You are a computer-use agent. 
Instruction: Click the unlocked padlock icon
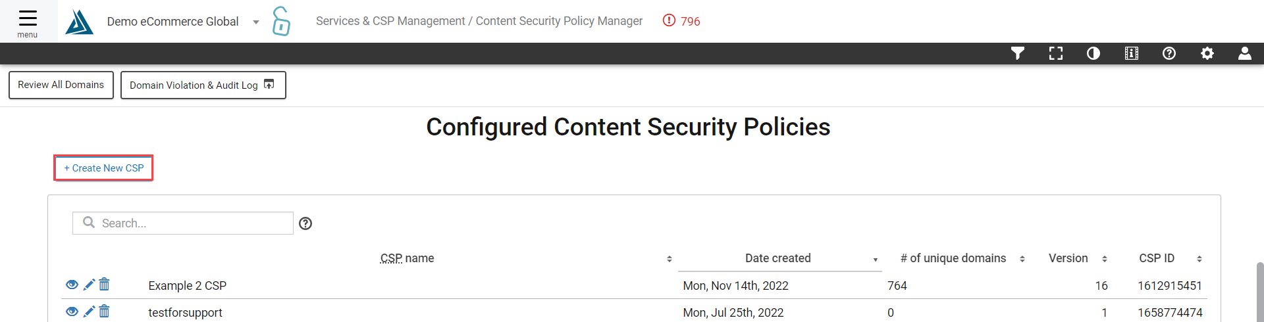click(x=281, y=21)
